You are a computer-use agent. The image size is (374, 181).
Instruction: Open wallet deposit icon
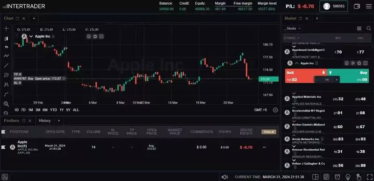click(x=357, y=7)
